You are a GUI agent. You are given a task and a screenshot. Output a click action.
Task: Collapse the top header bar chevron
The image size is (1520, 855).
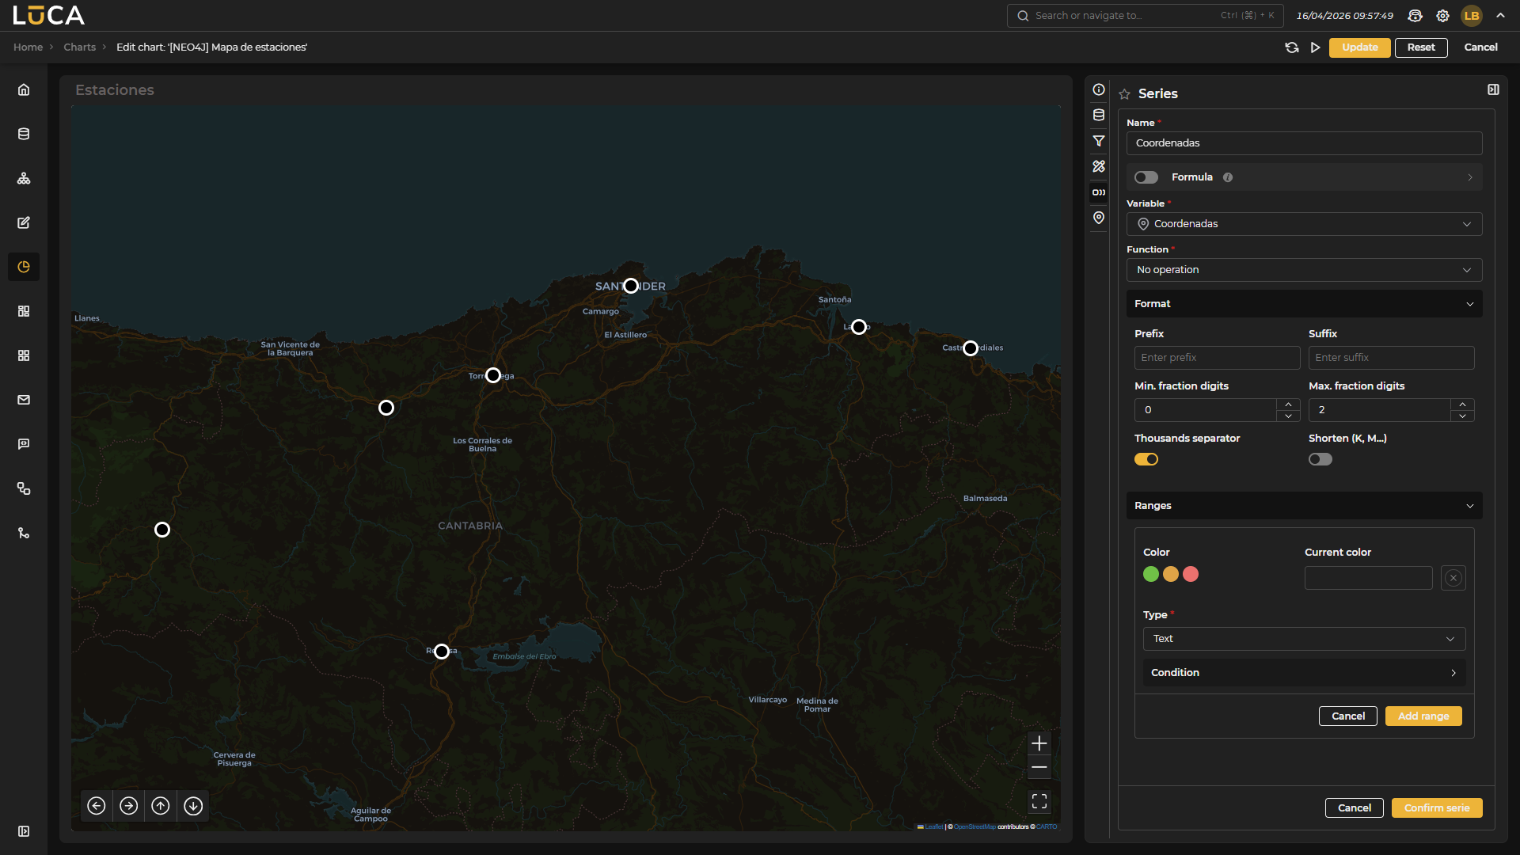[1500, 16]
